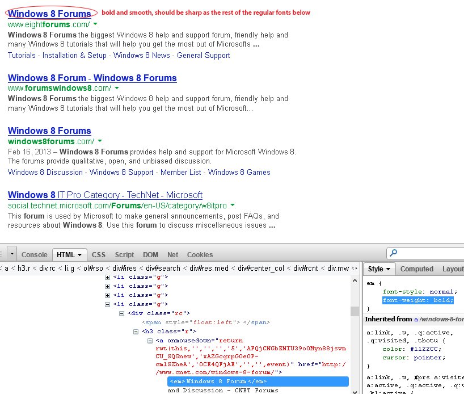The height and width of the screenshot is (394, 464).
Task: Click the div.rc breadcrumb
Action: [x=47, y=269]
